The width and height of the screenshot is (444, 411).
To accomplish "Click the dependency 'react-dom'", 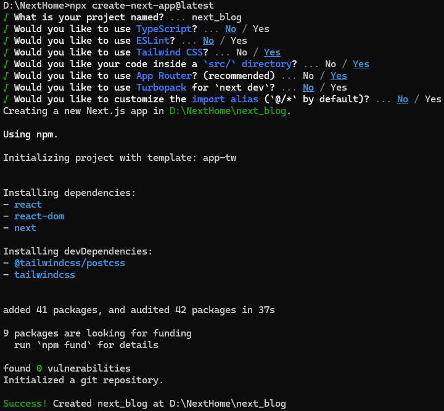I will (39, 216).
